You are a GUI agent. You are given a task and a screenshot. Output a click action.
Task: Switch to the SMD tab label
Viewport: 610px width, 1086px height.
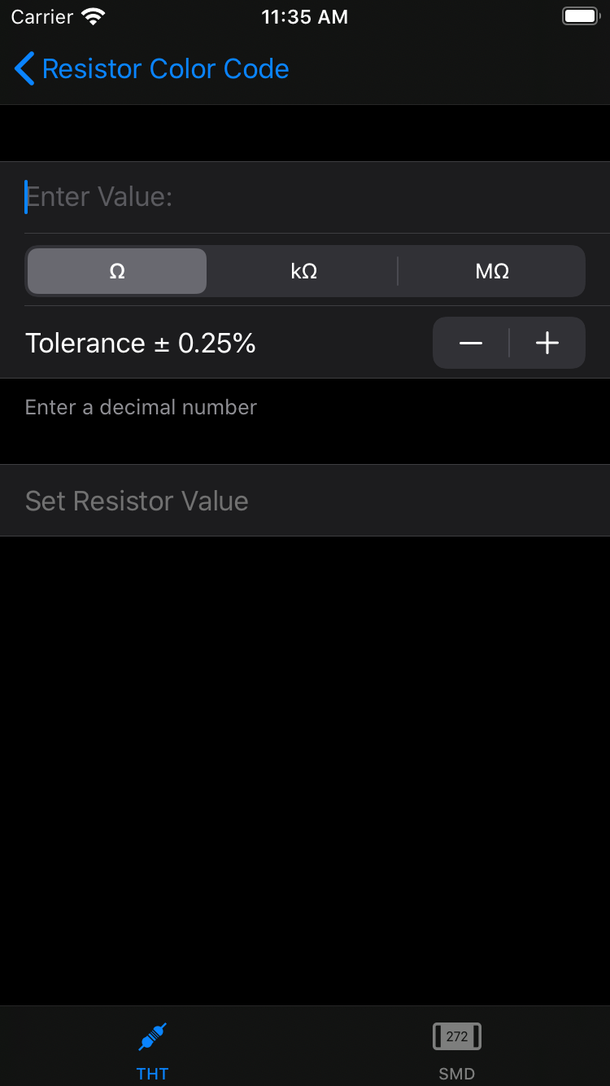tap(457, 1074)
